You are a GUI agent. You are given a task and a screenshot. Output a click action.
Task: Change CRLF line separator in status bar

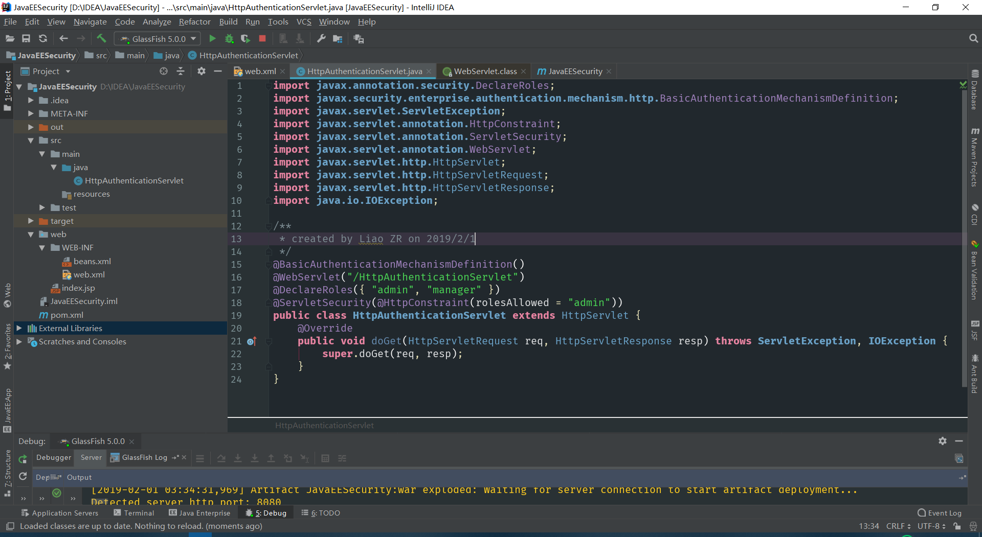tap(898, 526)
